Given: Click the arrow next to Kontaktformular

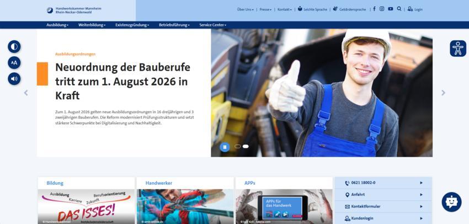Looking at the screenshot, I should click(x=421, y=206).
